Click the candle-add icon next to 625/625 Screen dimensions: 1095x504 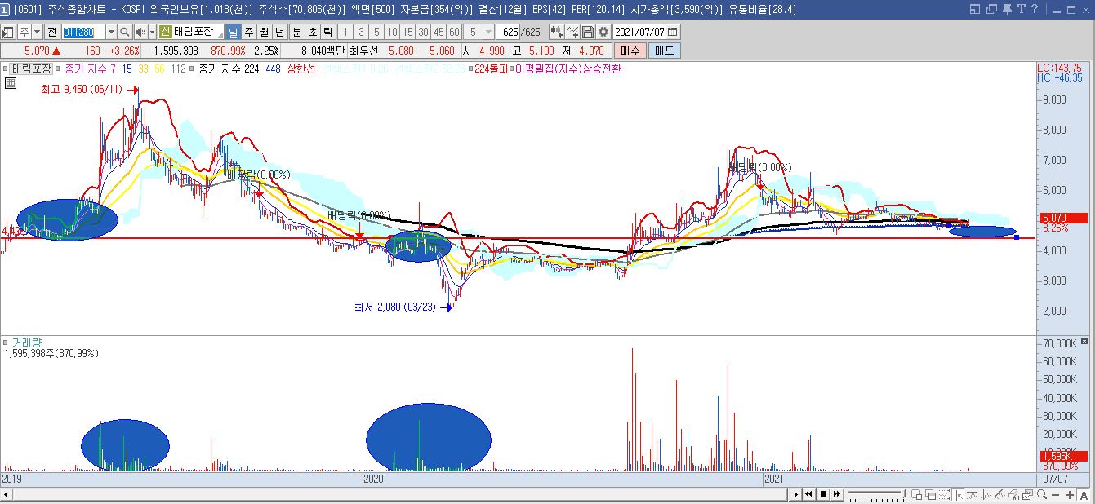pos(558,32)
